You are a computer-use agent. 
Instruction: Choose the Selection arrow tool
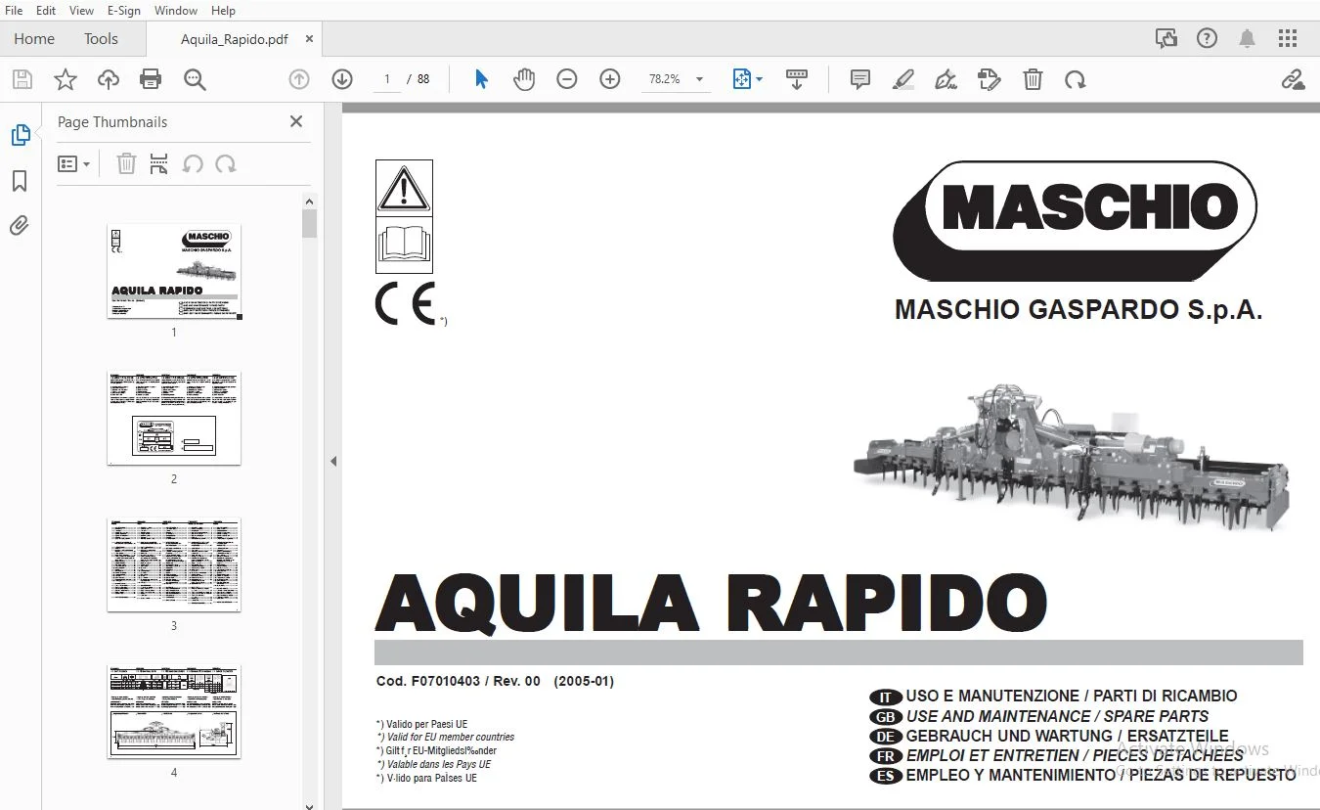tap(481, 79)
